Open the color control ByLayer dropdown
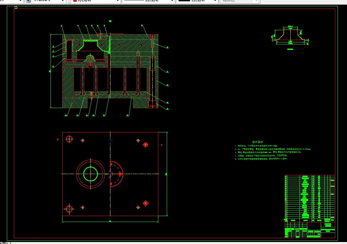Image resolution: width=347 pixels, height=244 pixels. pos(96,1)
